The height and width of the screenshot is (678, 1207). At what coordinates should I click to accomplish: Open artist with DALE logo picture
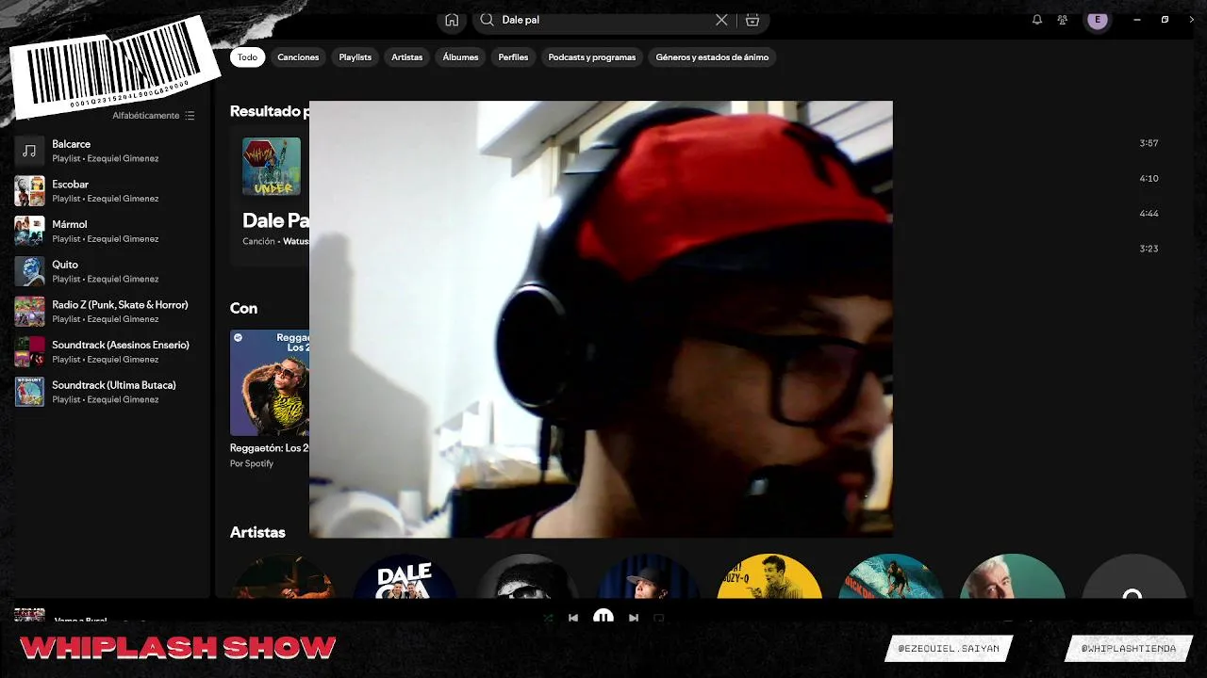click(405, 577)
